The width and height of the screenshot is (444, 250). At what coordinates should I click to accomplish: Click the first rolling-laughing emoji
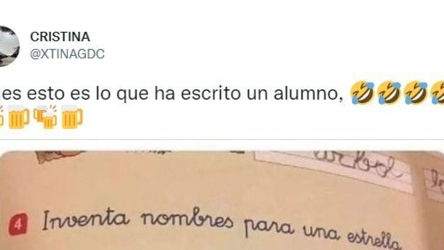362,93
